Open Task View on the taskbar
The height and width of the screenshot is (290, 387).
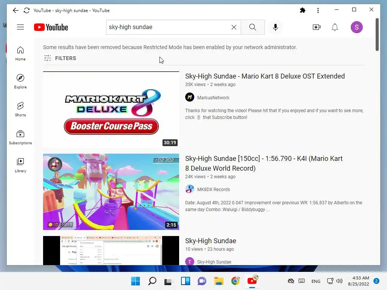click(169, 281)
